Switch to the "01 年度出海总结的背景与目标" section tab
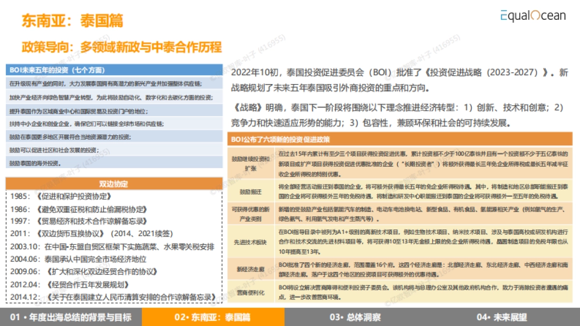 click(x=70, y=318)
